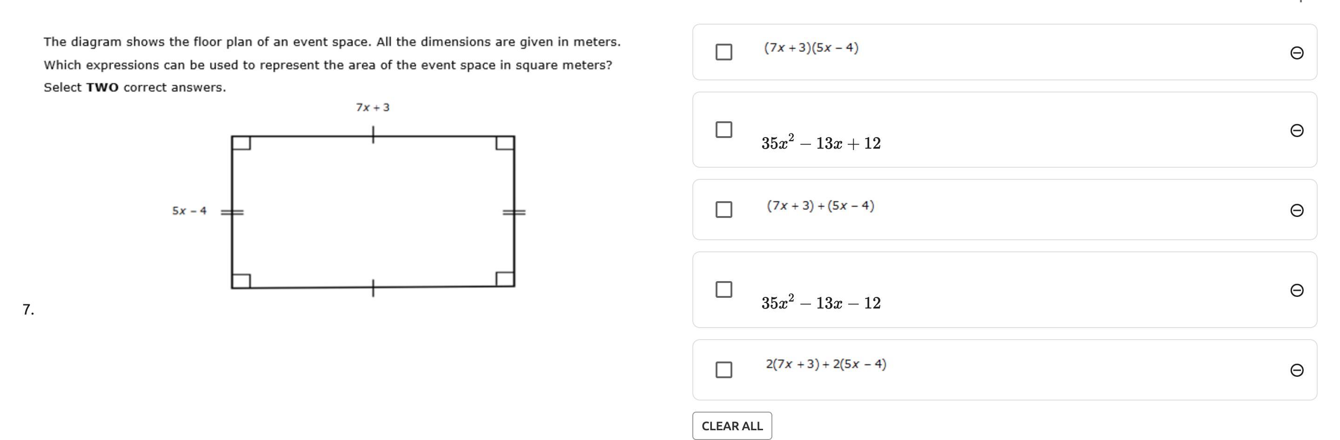Viewport: 1340px width, 440px height.
Task: Check the box for (7x + 3)(5x − 4)
Action: click(x=724, y=52)
